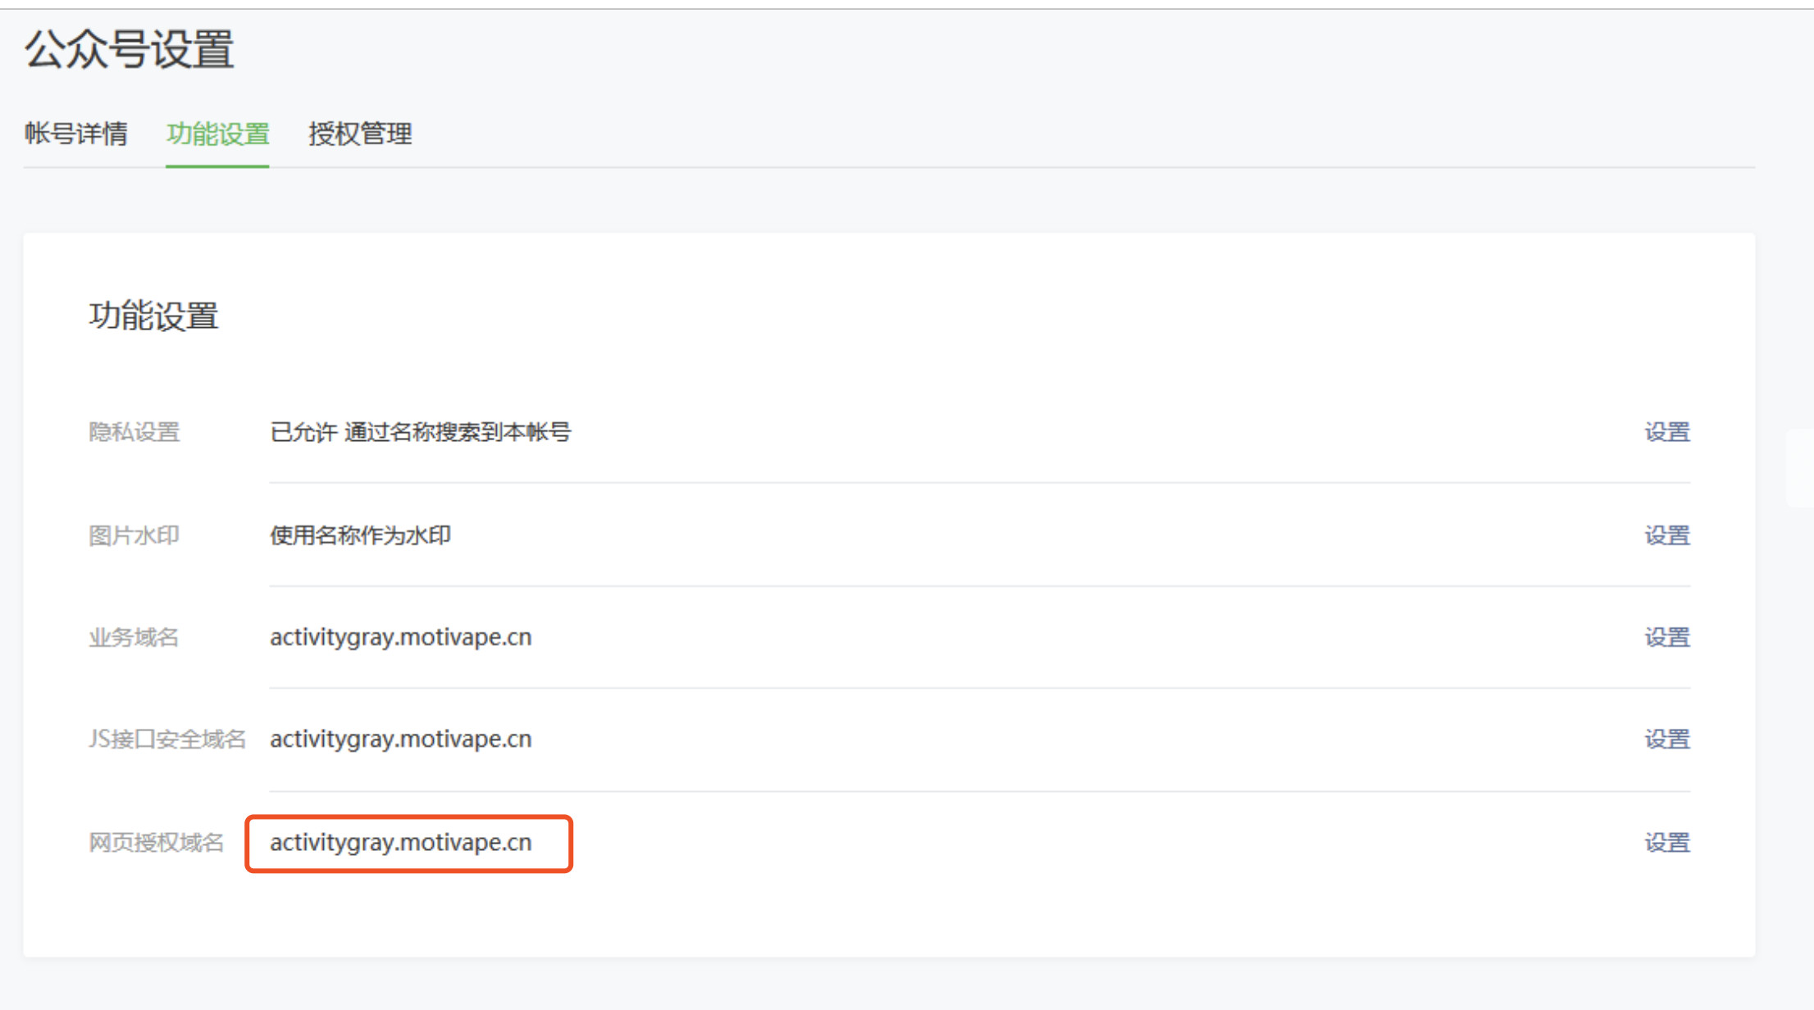Open the 帐号详情 tab
Viewport: 1814px width, 1010px height.
[76, 134]
